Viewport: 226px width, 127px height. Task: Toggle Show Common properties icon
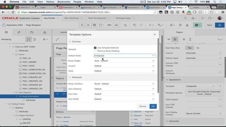(x=169, y=39)
